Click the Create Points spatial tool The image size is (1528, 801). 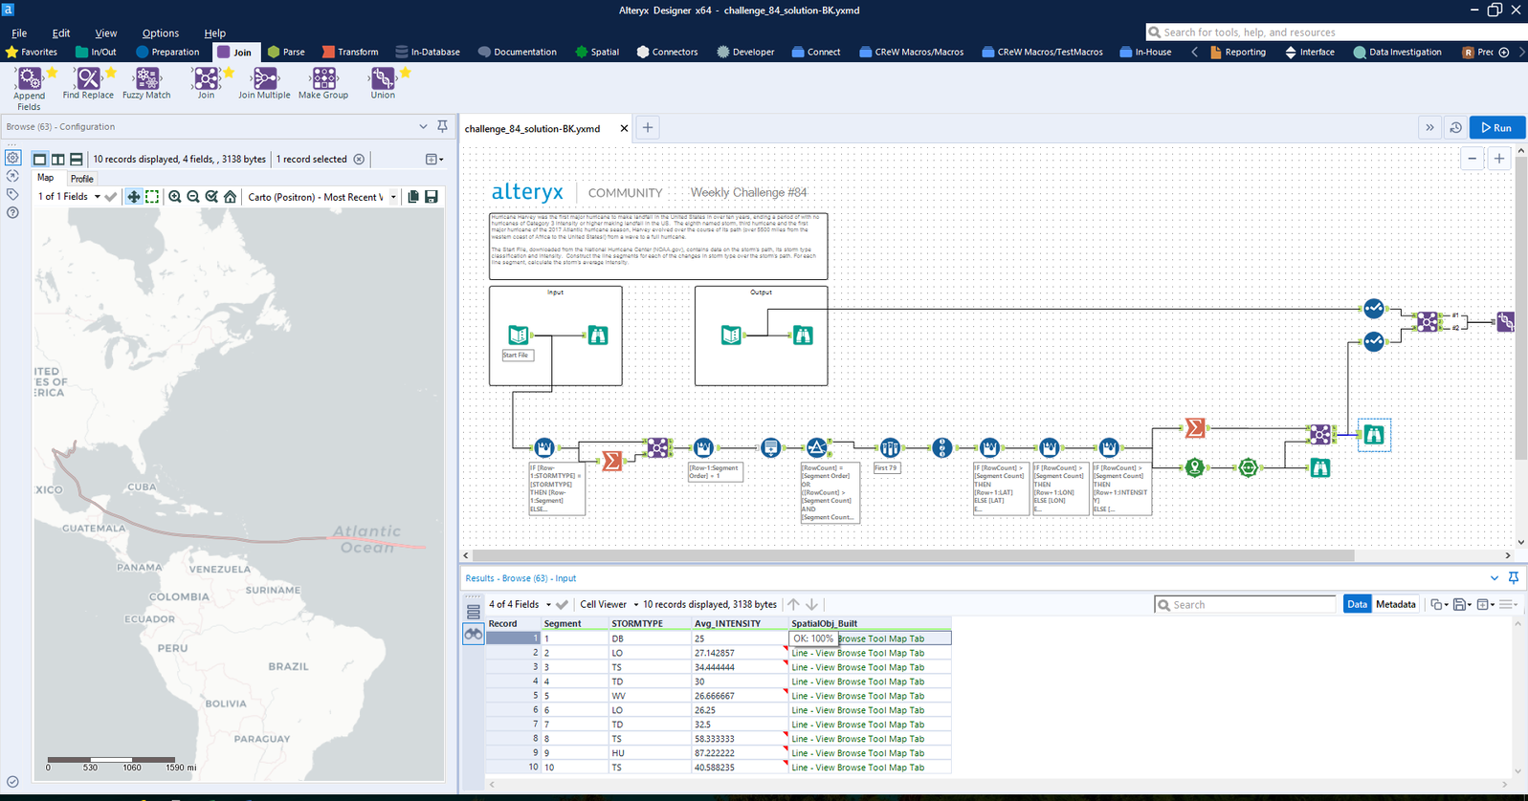[x=1194, y=467]
